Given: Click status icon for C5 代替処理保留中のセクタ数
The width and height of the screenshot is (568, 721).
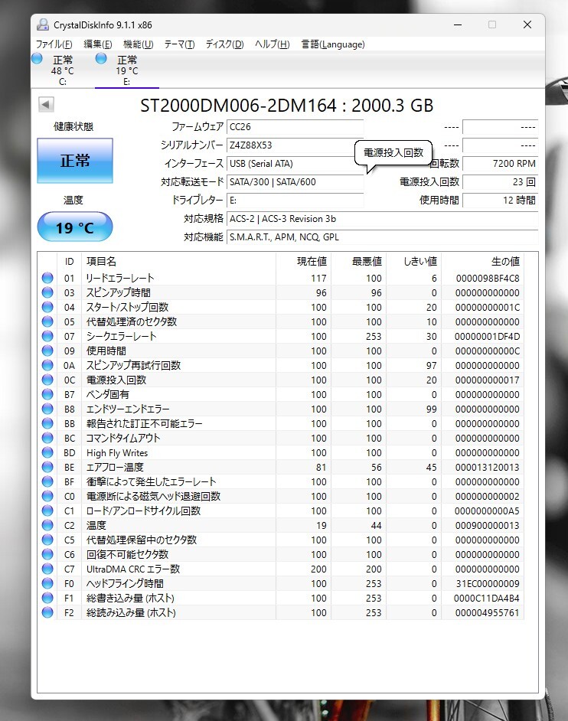Looking at the screenshot, I should pyautogui.click(x=47, y=540).
